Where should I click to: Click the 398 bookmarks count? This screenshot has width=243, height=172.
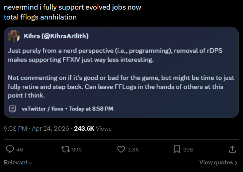pyautogui.click(x=188, y=150)
